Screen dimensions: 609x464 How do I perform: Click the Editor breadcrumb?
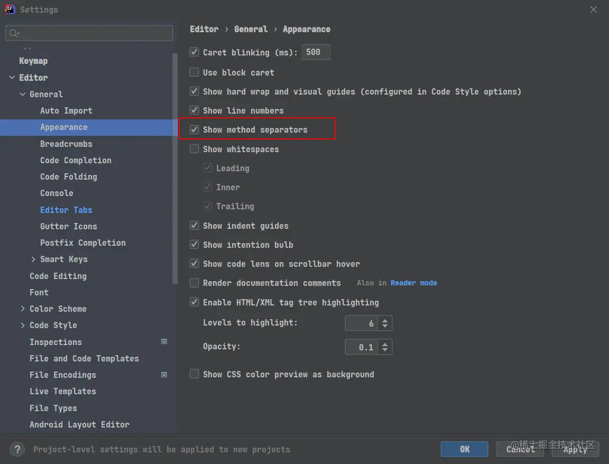(204, 29)
